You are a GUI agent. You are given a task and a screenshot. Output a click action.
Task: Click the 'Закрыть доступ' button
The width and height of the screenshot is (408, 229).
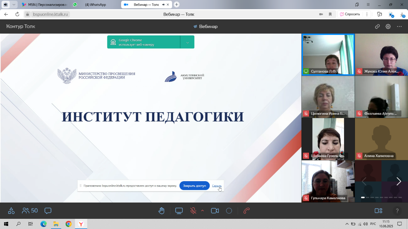pos(194,186)
